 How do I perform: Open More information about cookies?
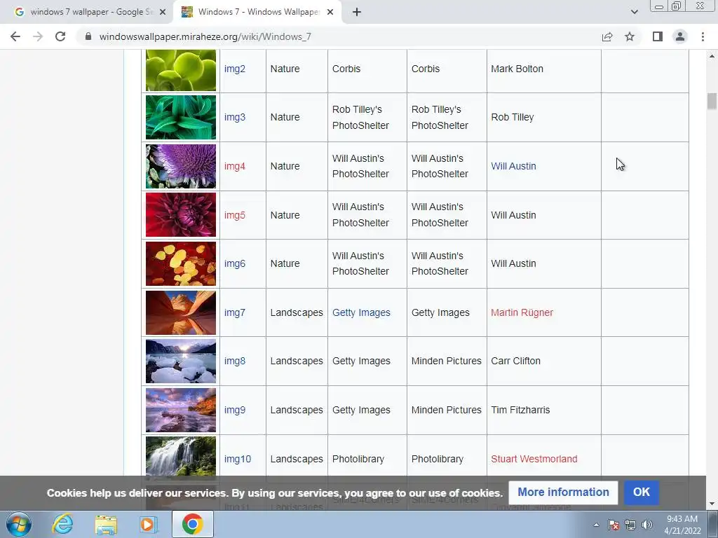[563, 492]
